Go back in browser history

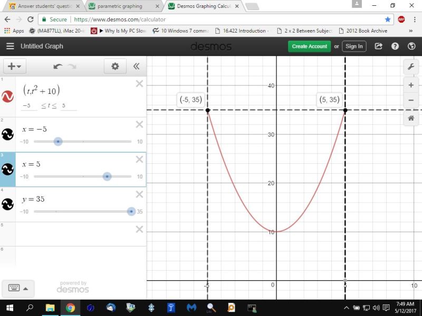7,19
